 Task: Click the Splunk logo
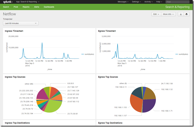coord(8,2)
